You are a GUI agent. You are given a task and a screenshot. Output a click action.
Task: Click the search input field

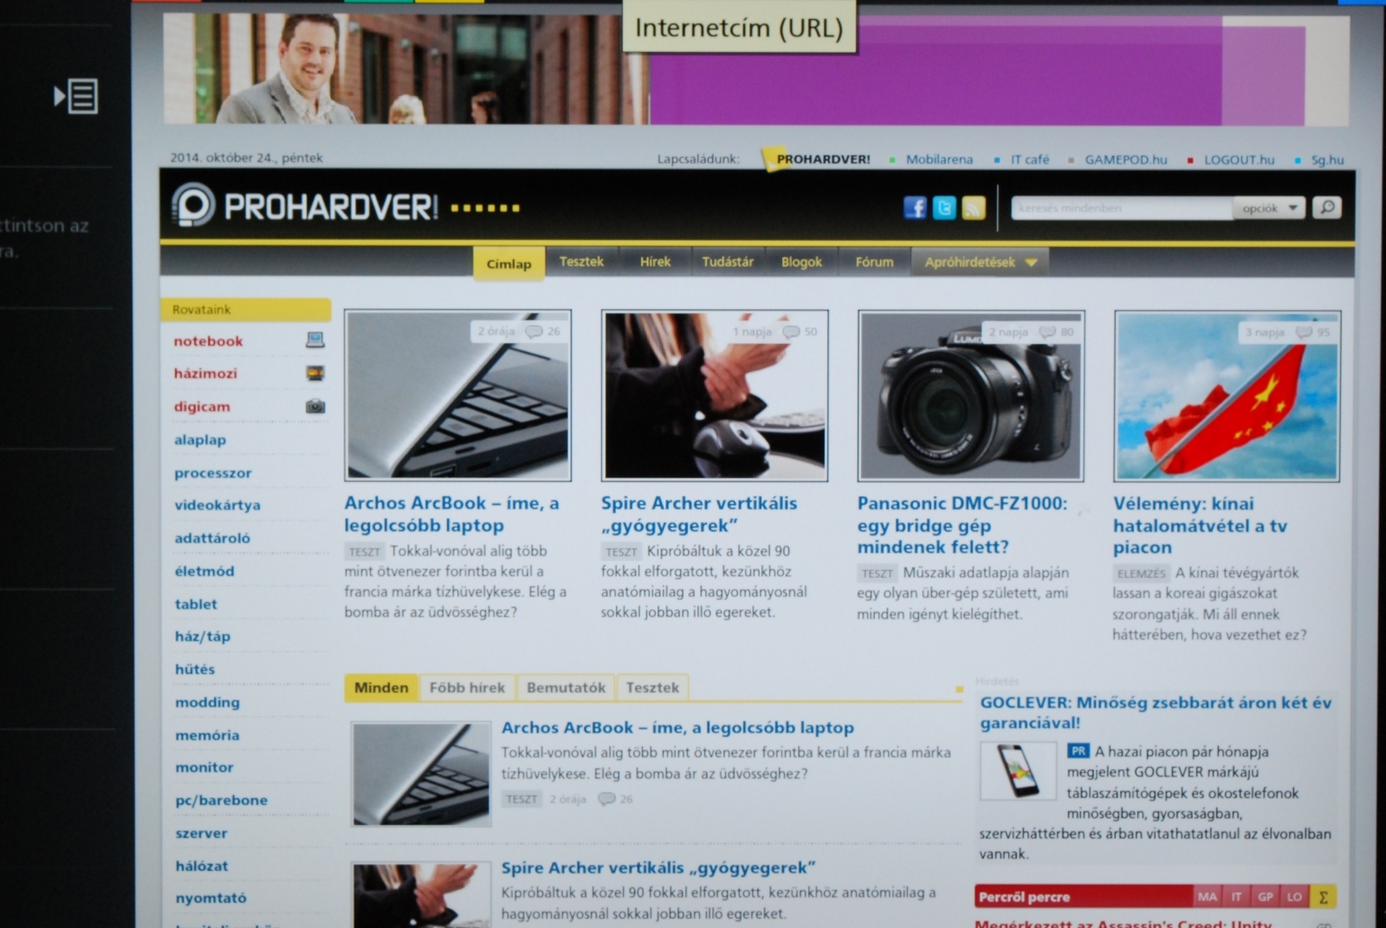tap(1122, 208)
